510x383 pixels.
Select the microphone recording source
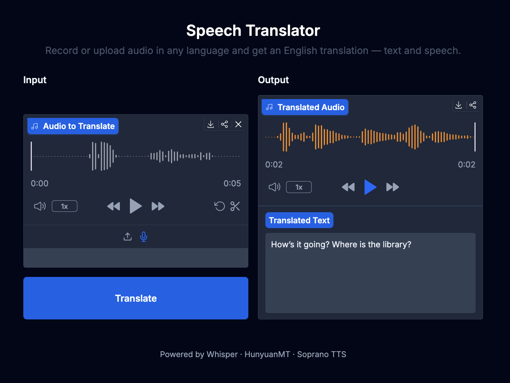144,237
